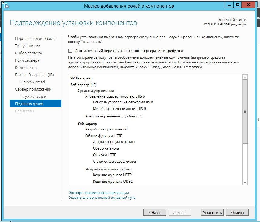Select 'Метабаза совместимости с IIS 6' entry
260x222 pixels.
pyautogui.click(x=119, y=109)
